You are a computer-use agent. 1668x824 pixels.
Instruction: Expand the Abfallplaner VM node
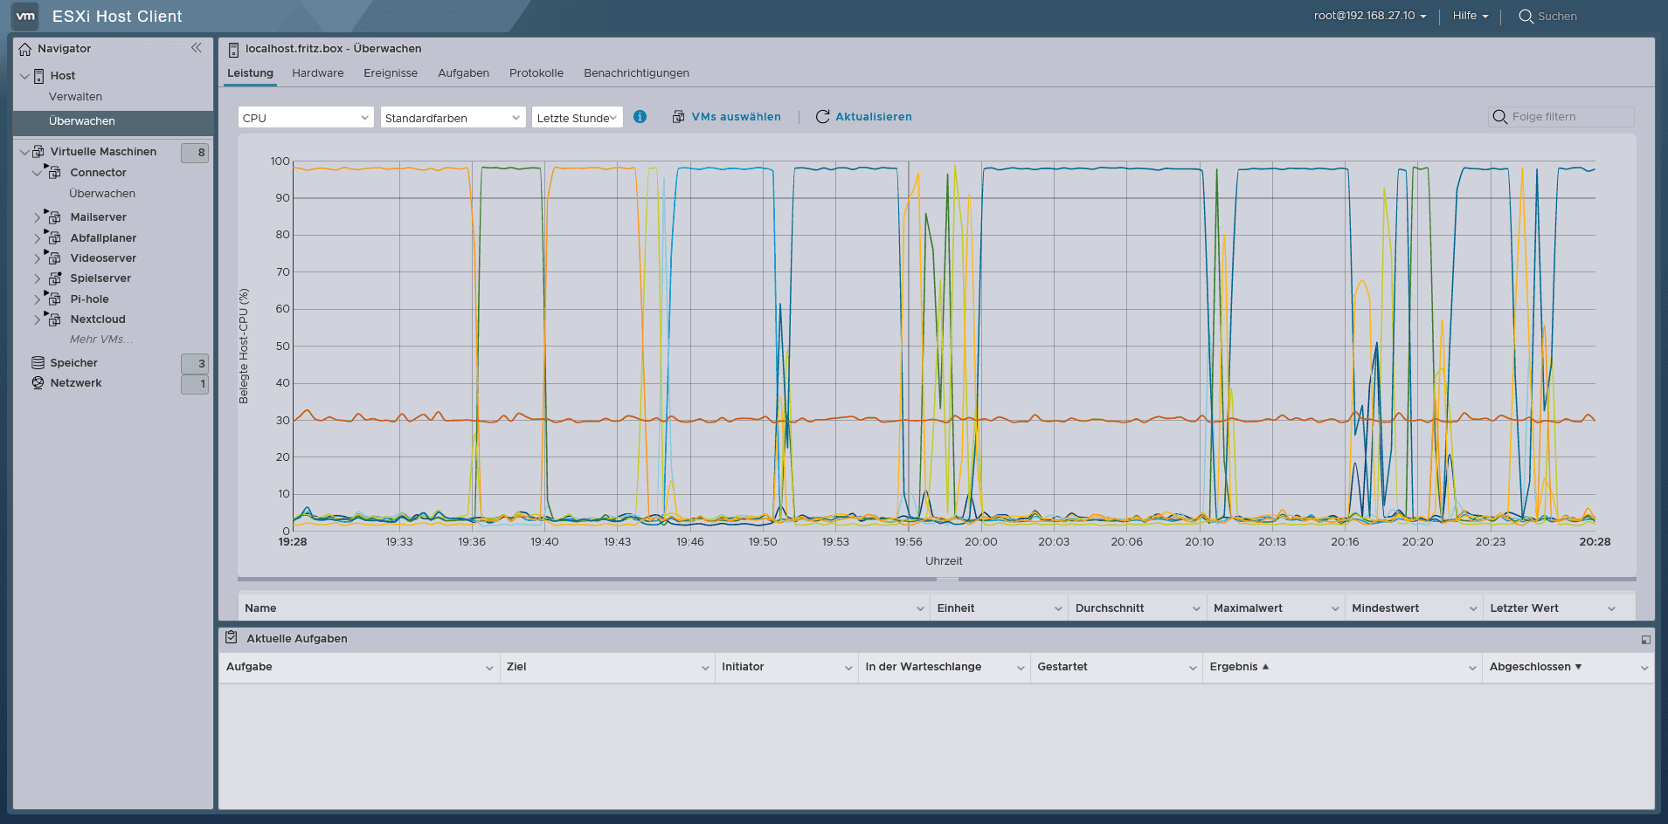pyautogui.click(x=38, y=237)
